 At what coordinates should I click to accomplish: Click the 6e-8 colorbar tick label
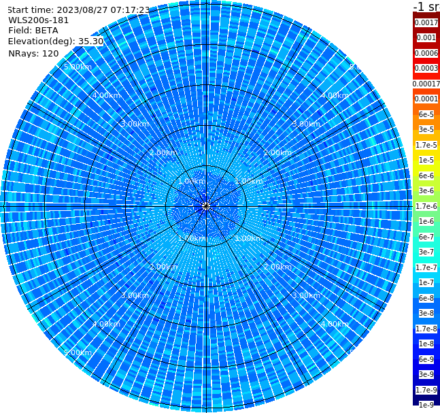[x=426, y=298]
